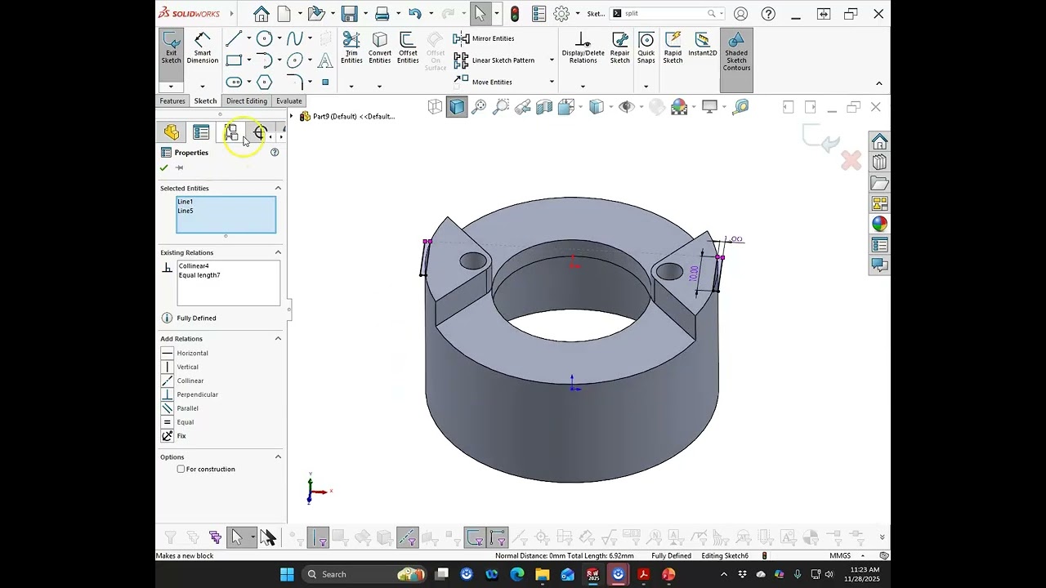Open the Options gear icon
Screen dimensions: 1046x588
pyautogui.click(x=561, y=14)
